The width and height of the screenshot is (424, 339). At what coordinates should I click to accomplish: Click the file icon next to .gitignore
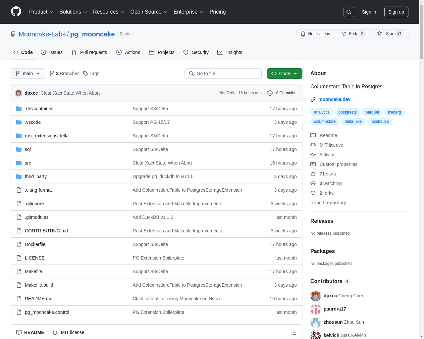click(x=19, y=204)
